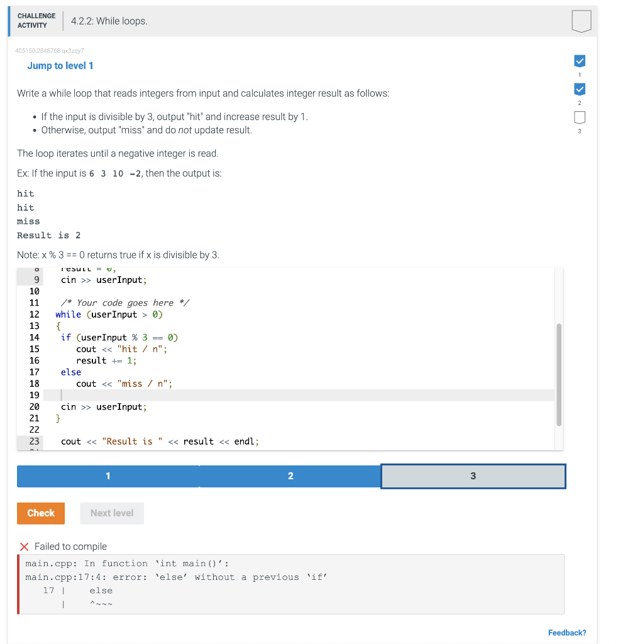Click the red X failed compile icon
Image resolution: width=618 pixels, height=644 pixels.
tap(25, 547)
